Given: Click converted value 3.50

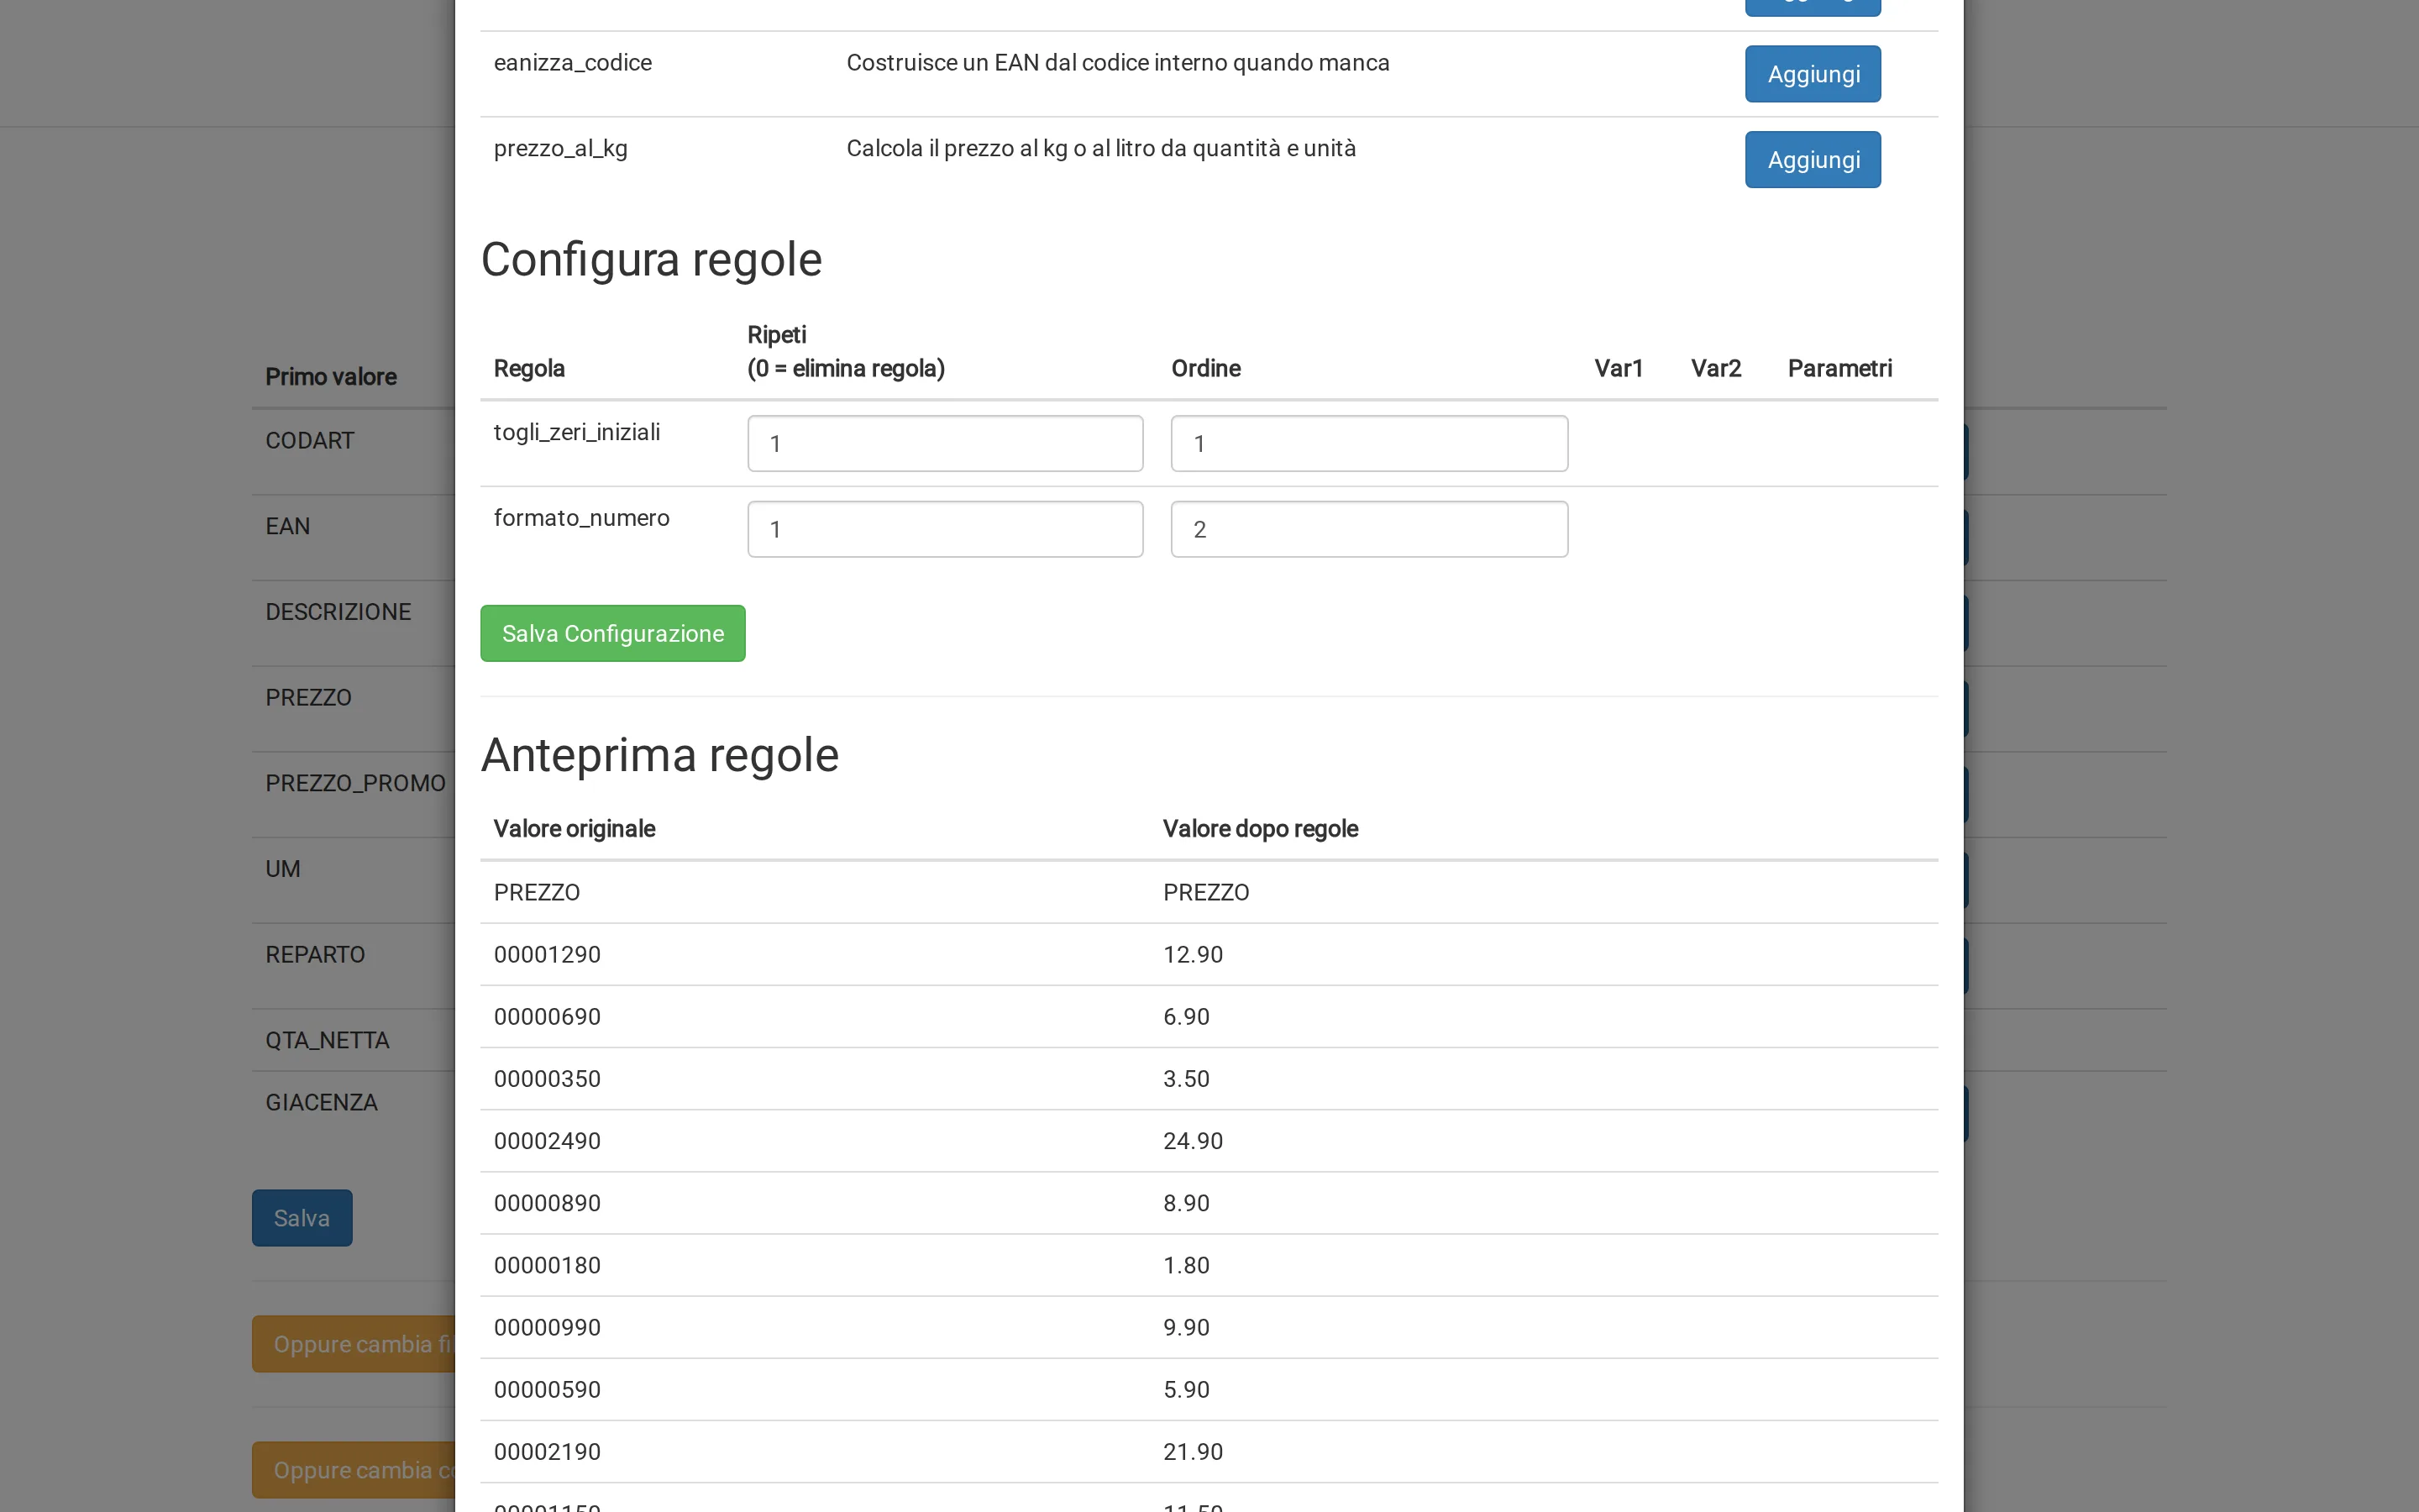Looking at the screenshot, I should click(1185, 1079).
